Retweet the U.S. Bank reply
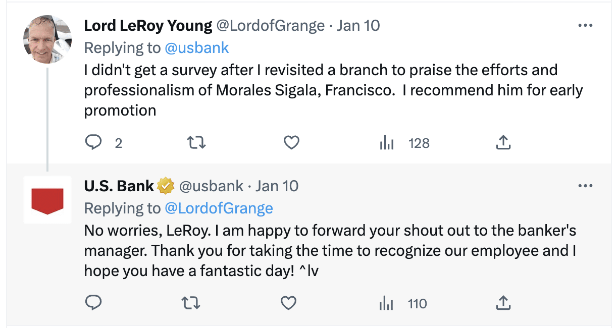 [191, 303]
